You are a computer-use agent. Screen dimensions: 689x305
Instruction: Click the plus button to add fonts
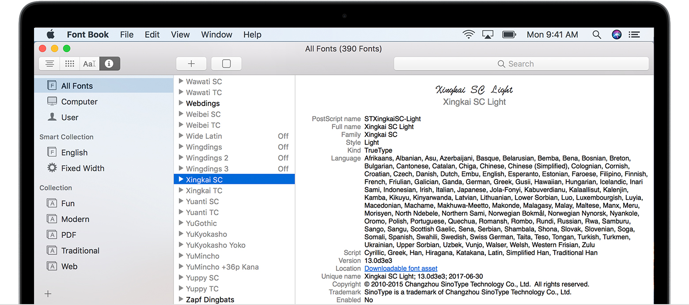(191, 63)
